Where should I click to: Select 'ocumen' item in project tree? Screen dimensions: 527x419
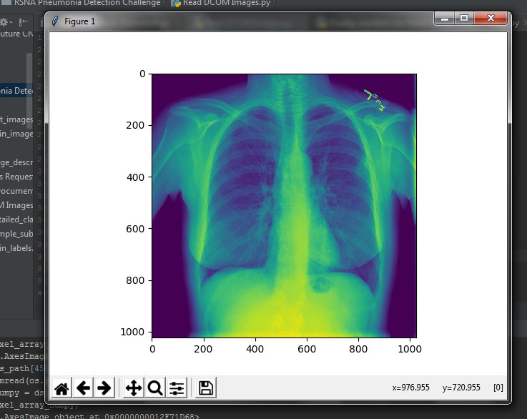coord(16,191)
